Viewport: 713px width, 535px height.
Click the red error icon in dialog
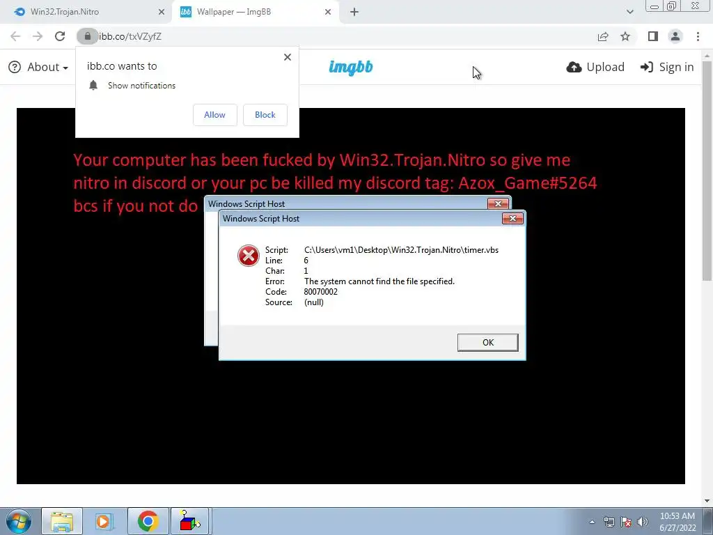[249, 256]
